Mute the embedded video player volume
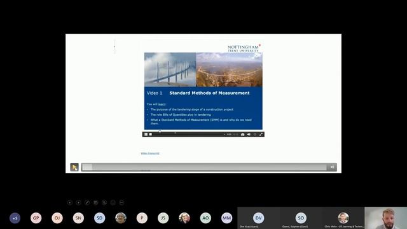Screen dimensions: 407x229 (249, 134)
